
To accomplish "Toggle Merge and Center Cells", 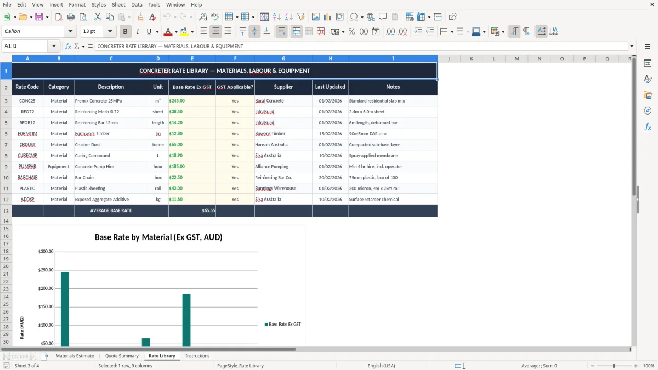I will coord(296,32).
